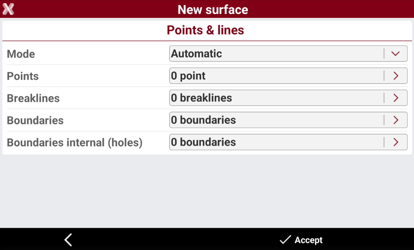Viewport: 414px width, 250px height.
Task: Click the Accept button
Action: [x=301, y=240]
